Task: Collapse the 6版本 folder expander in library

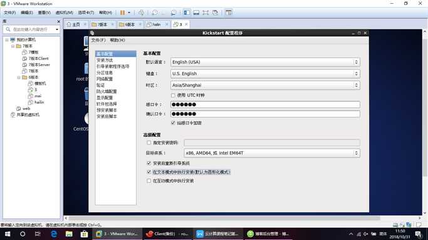Action: point(19,77)
